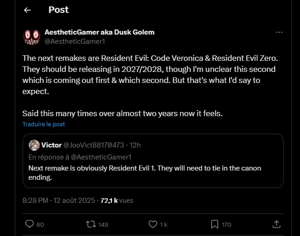Open the quoted post about Resident Evil 1
This screenshot has width=300, height=236.
coord(152,171)
